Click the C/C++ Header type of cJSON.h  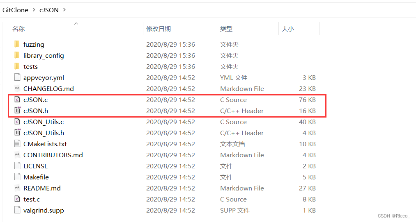point(242,111)
